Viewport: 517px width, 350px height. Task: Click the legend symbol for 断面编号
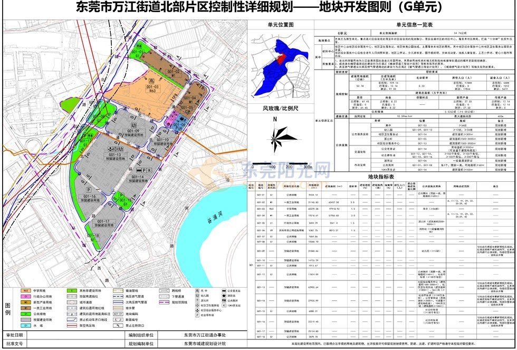[118, 319]
